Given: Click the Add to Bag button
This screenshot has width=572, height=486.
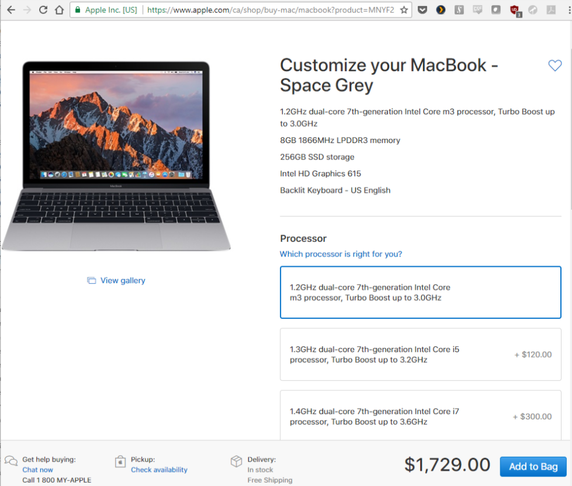Looking at the screenshot, I should [533, 466].
